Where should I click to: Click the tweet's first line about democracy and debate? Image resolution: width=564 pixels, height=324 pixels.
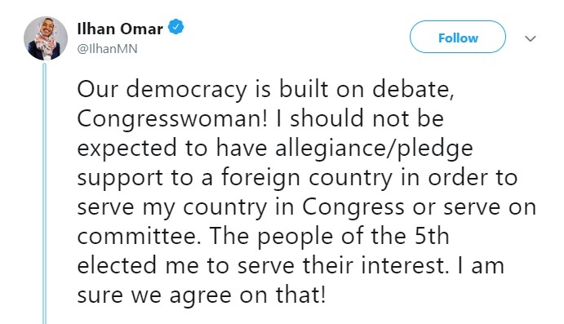(265, 89)
